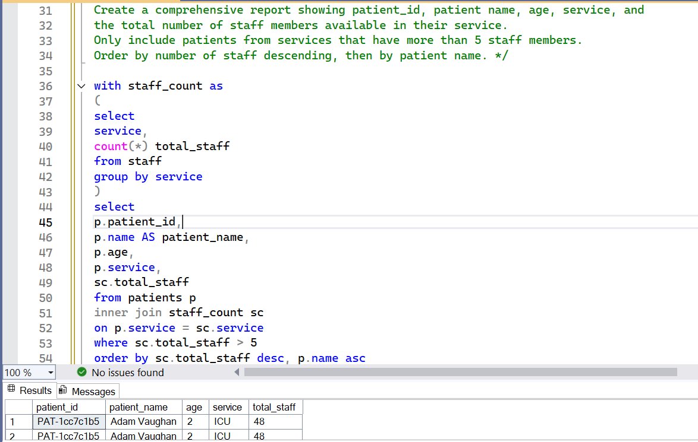Click 'where' keyword on line 53
The height and width of the screenshot is (442, 698).
click(x=111, y=342)
